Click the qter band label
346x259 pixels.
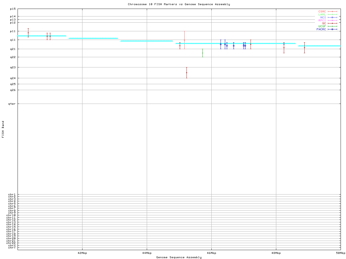[13, 104]
